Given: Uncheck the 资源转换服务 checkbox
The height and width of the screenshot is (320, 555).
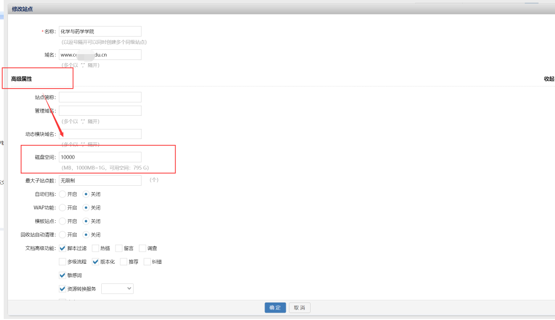Looking at the screenshot, I should [63, 289].
